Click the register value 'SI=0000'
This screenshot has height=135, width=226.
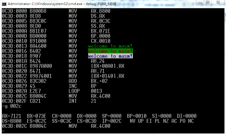162,116
